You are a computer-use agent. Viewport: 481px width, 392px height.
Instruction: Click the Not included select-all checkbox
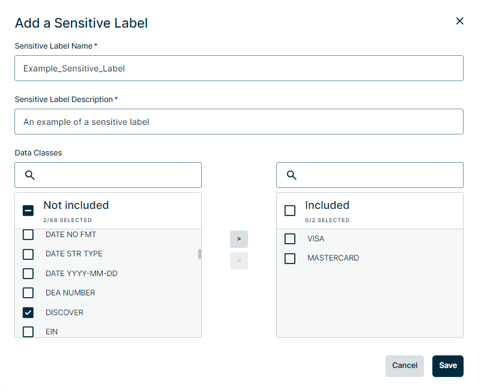point(28,210)
